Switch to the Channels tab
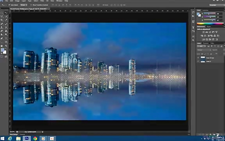Image resolution: width=225 pixels, height=141 pixels. [x=205, y=43]
